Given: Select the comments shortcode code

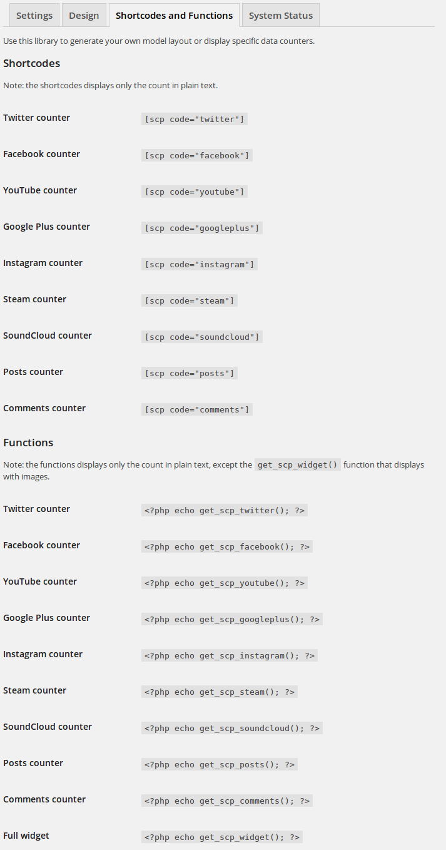Looking at the screenshot, I should pos(197,409).
